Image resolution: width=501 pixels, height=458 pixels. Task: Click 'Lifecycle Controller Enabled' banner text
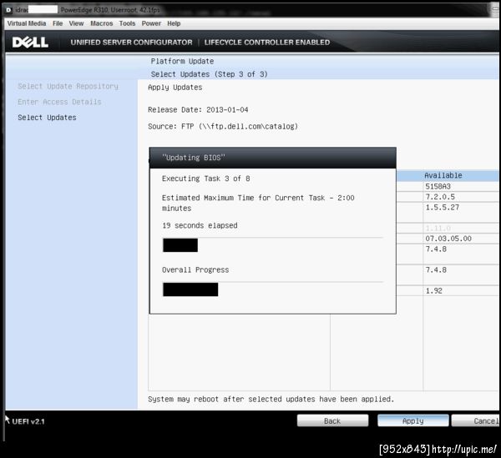click(267, 43)
